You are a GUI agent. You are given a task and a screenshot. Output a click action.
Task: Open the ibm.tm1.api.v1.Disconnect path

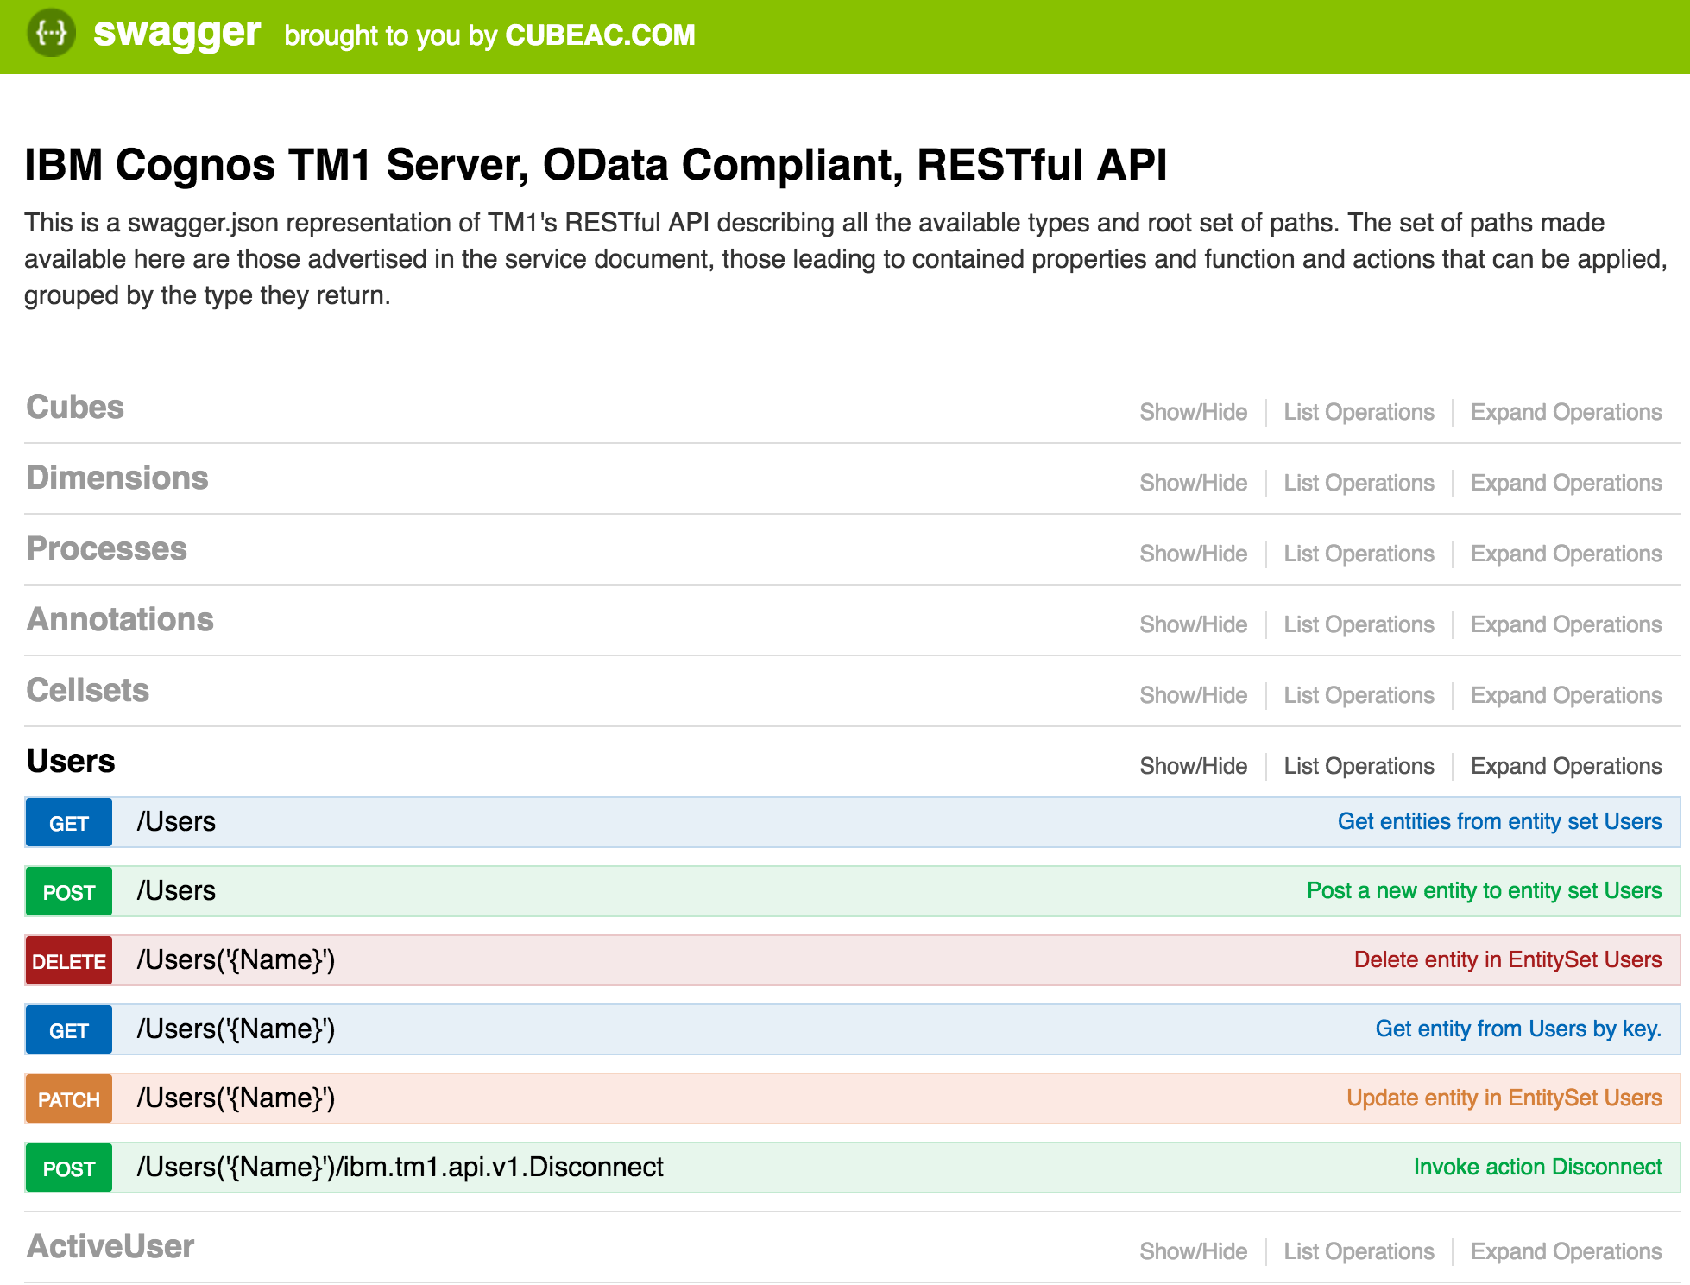pos(400,1167)
